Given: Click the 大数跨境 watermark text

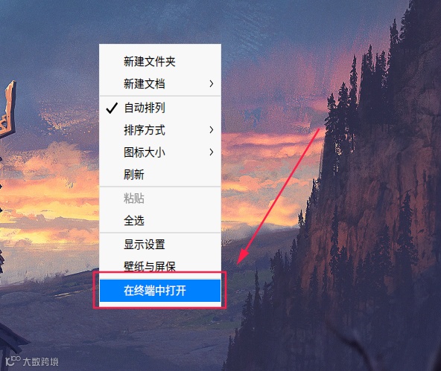Looking at the screenshot, I should (x=40, y=362).
